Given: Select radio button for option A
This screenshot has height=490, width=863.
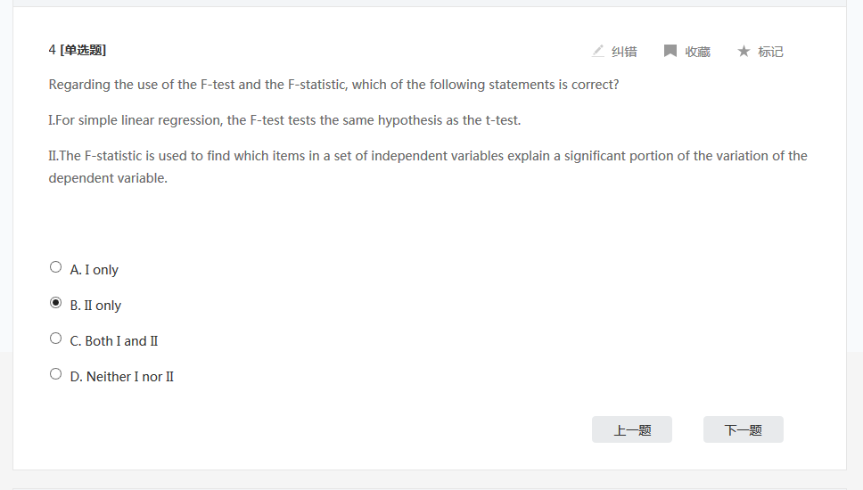Looking at the screenshot, I should [x=56, y=267].
